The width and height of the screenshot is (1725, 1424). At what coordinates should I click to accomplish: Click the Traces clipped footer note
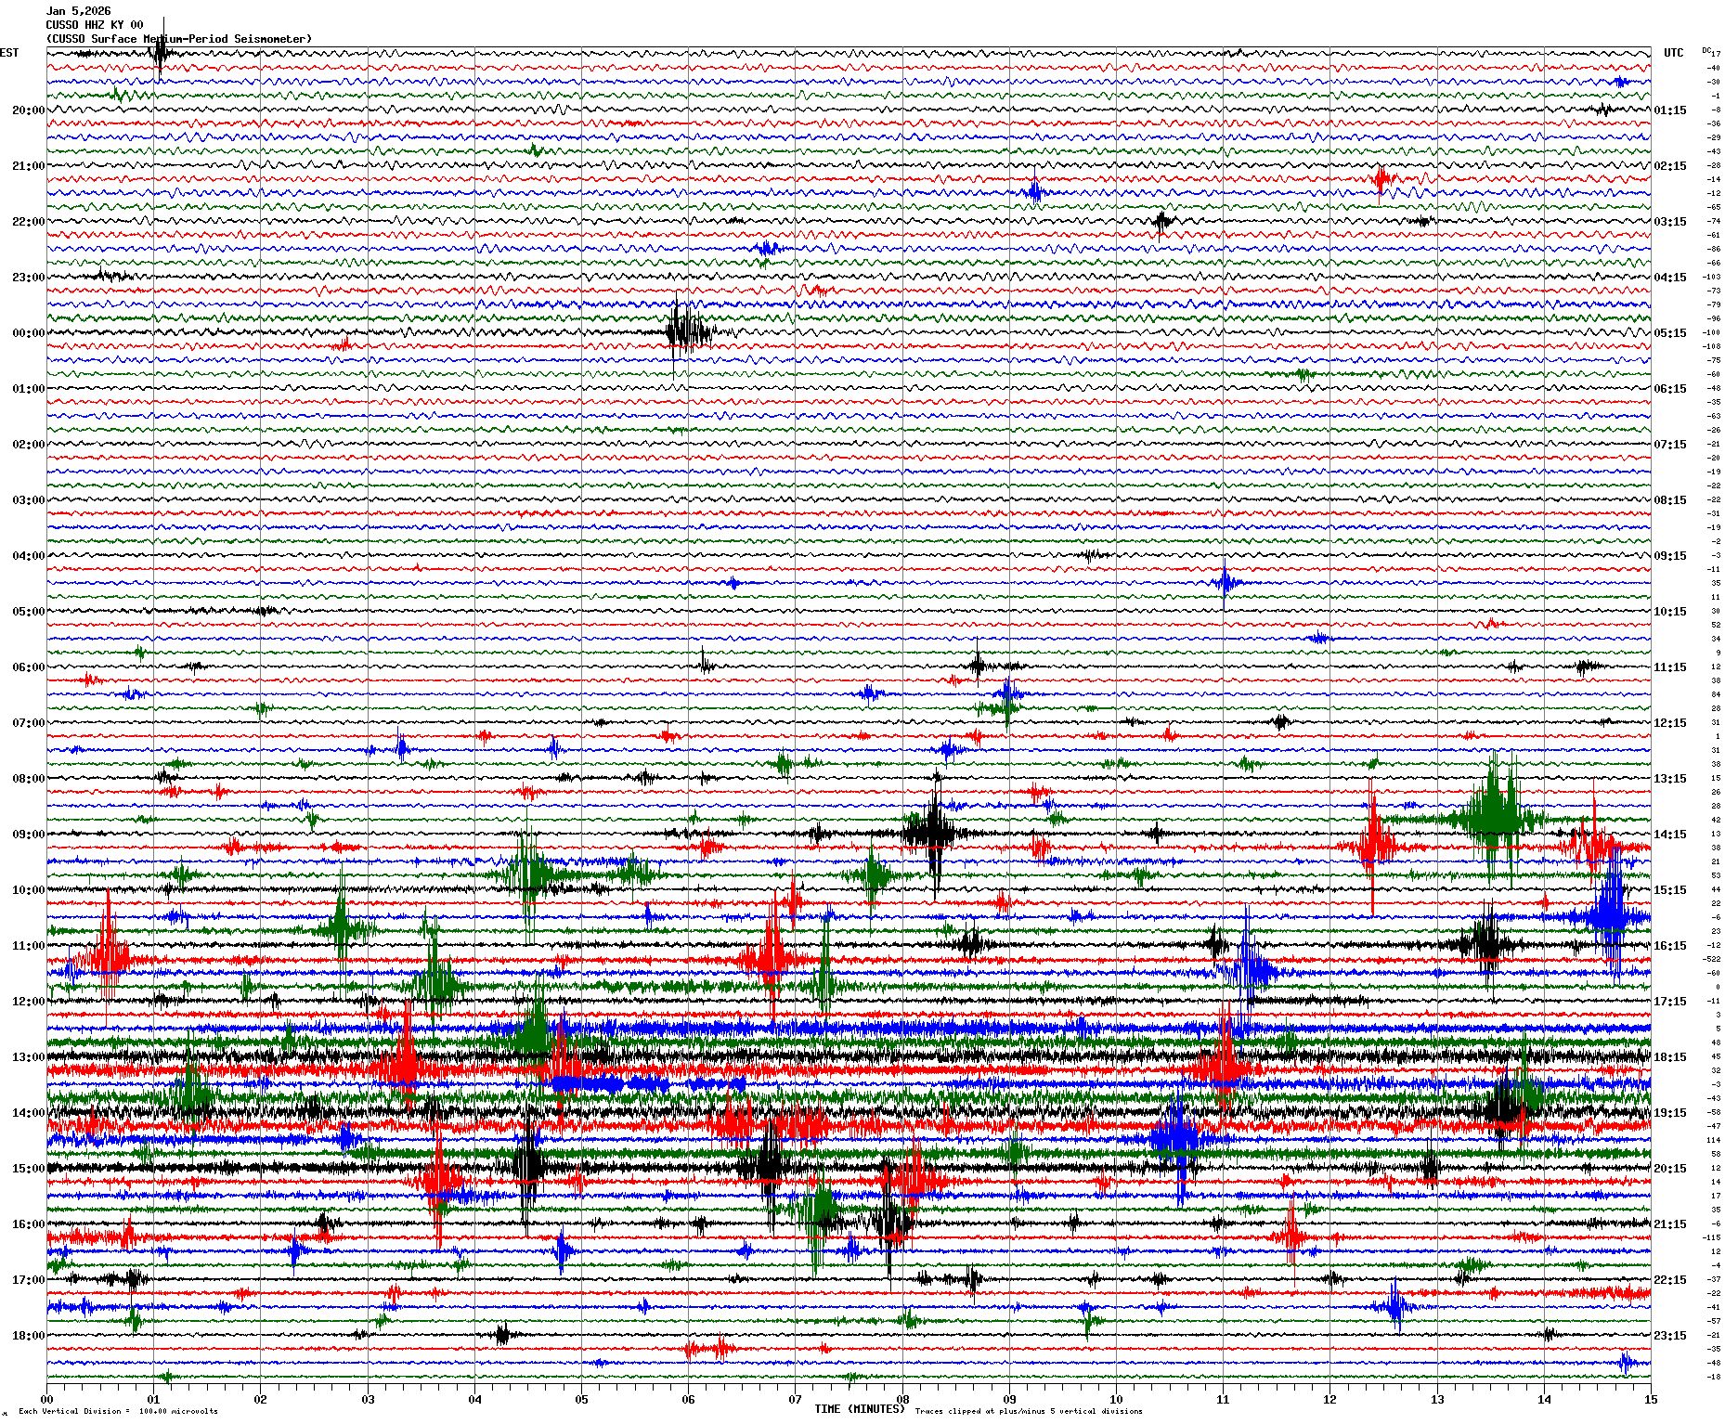pos(1029,1411)
